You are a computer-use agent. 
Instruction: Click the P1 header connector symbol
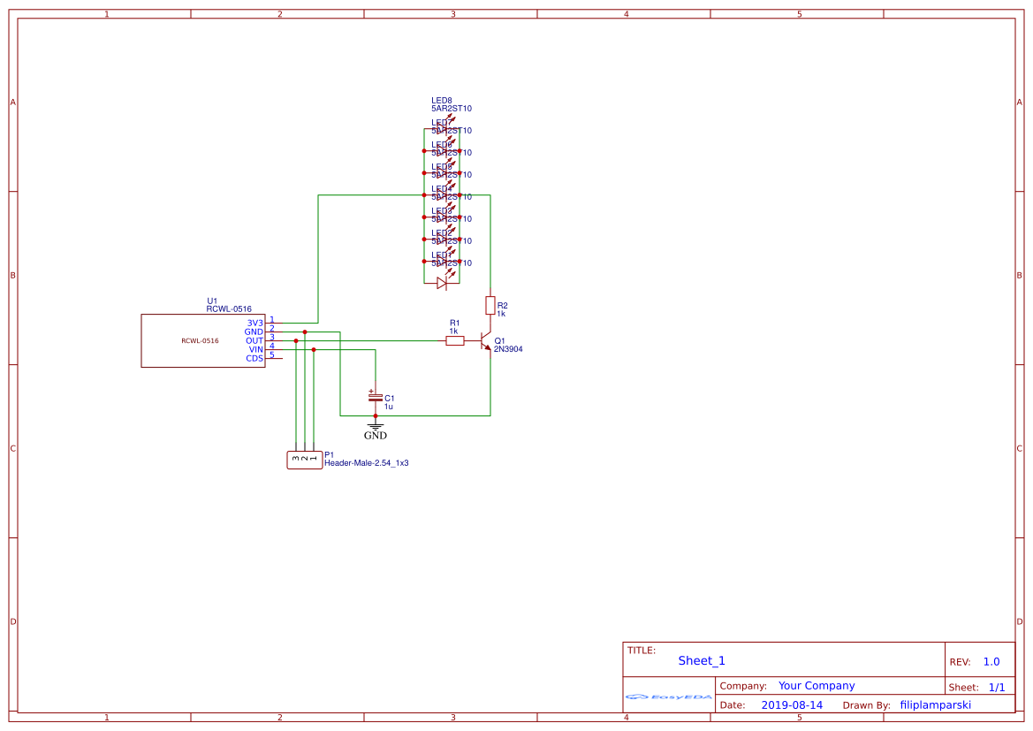[x=304, y=459]
